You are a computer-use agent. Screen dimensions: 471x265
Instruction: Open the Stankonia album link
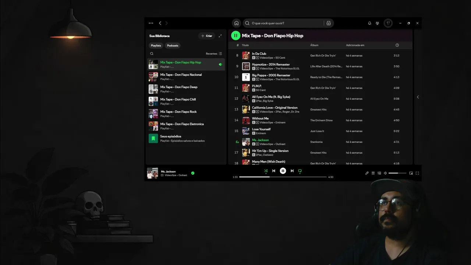[x=316, y=142]
